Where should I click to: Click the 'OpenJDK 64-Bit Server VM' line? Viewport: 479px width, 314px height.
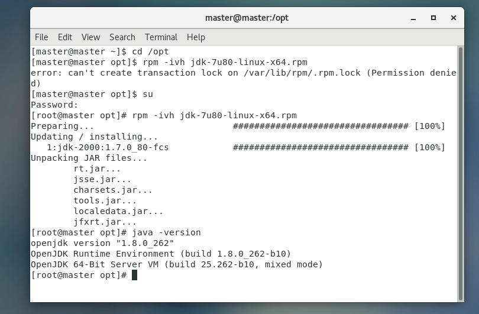point(177,264)
